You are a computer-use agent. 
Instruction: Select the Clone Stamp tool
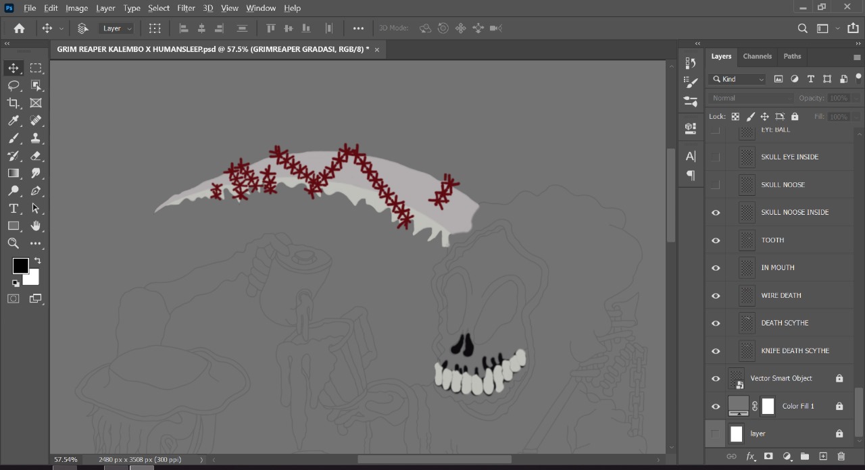pyautogui.click(x=36, y=138)
